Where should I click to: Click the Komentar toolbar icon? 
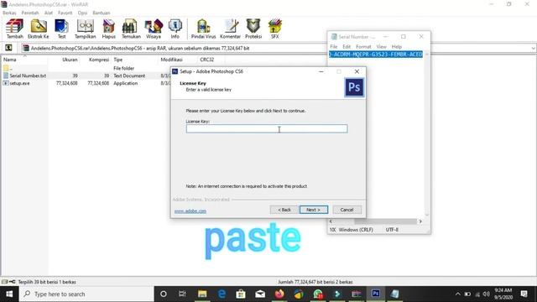coord(230,29)
